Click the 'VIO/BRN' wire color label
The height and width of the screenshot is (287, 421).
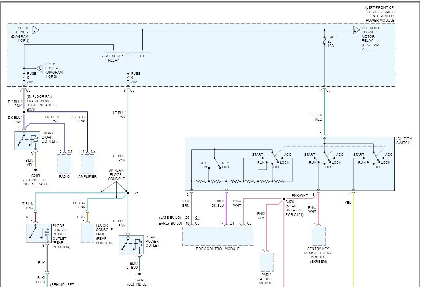click(x=185, y=203)
